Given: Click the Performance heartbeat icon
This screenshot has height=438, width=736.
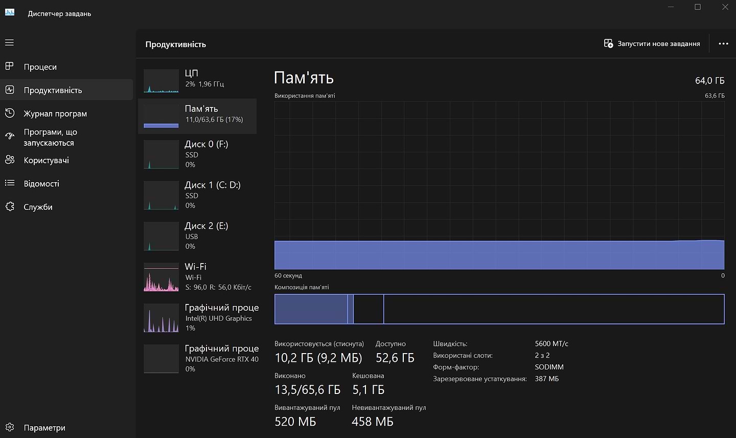Looking at the screenshot, I should pos(10,90).
